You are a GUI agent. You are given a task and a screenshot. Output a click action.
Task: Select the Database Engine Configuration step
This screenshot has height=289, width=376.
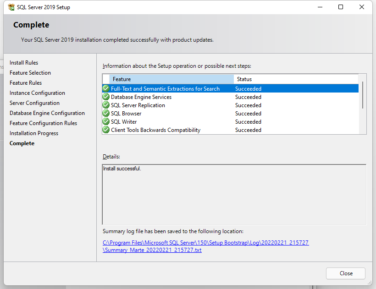point(47,113)
